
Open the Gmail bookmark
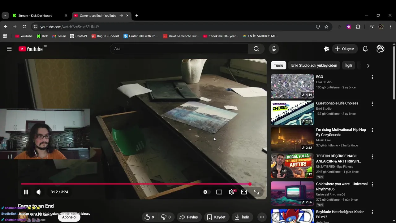click(59, 36)
